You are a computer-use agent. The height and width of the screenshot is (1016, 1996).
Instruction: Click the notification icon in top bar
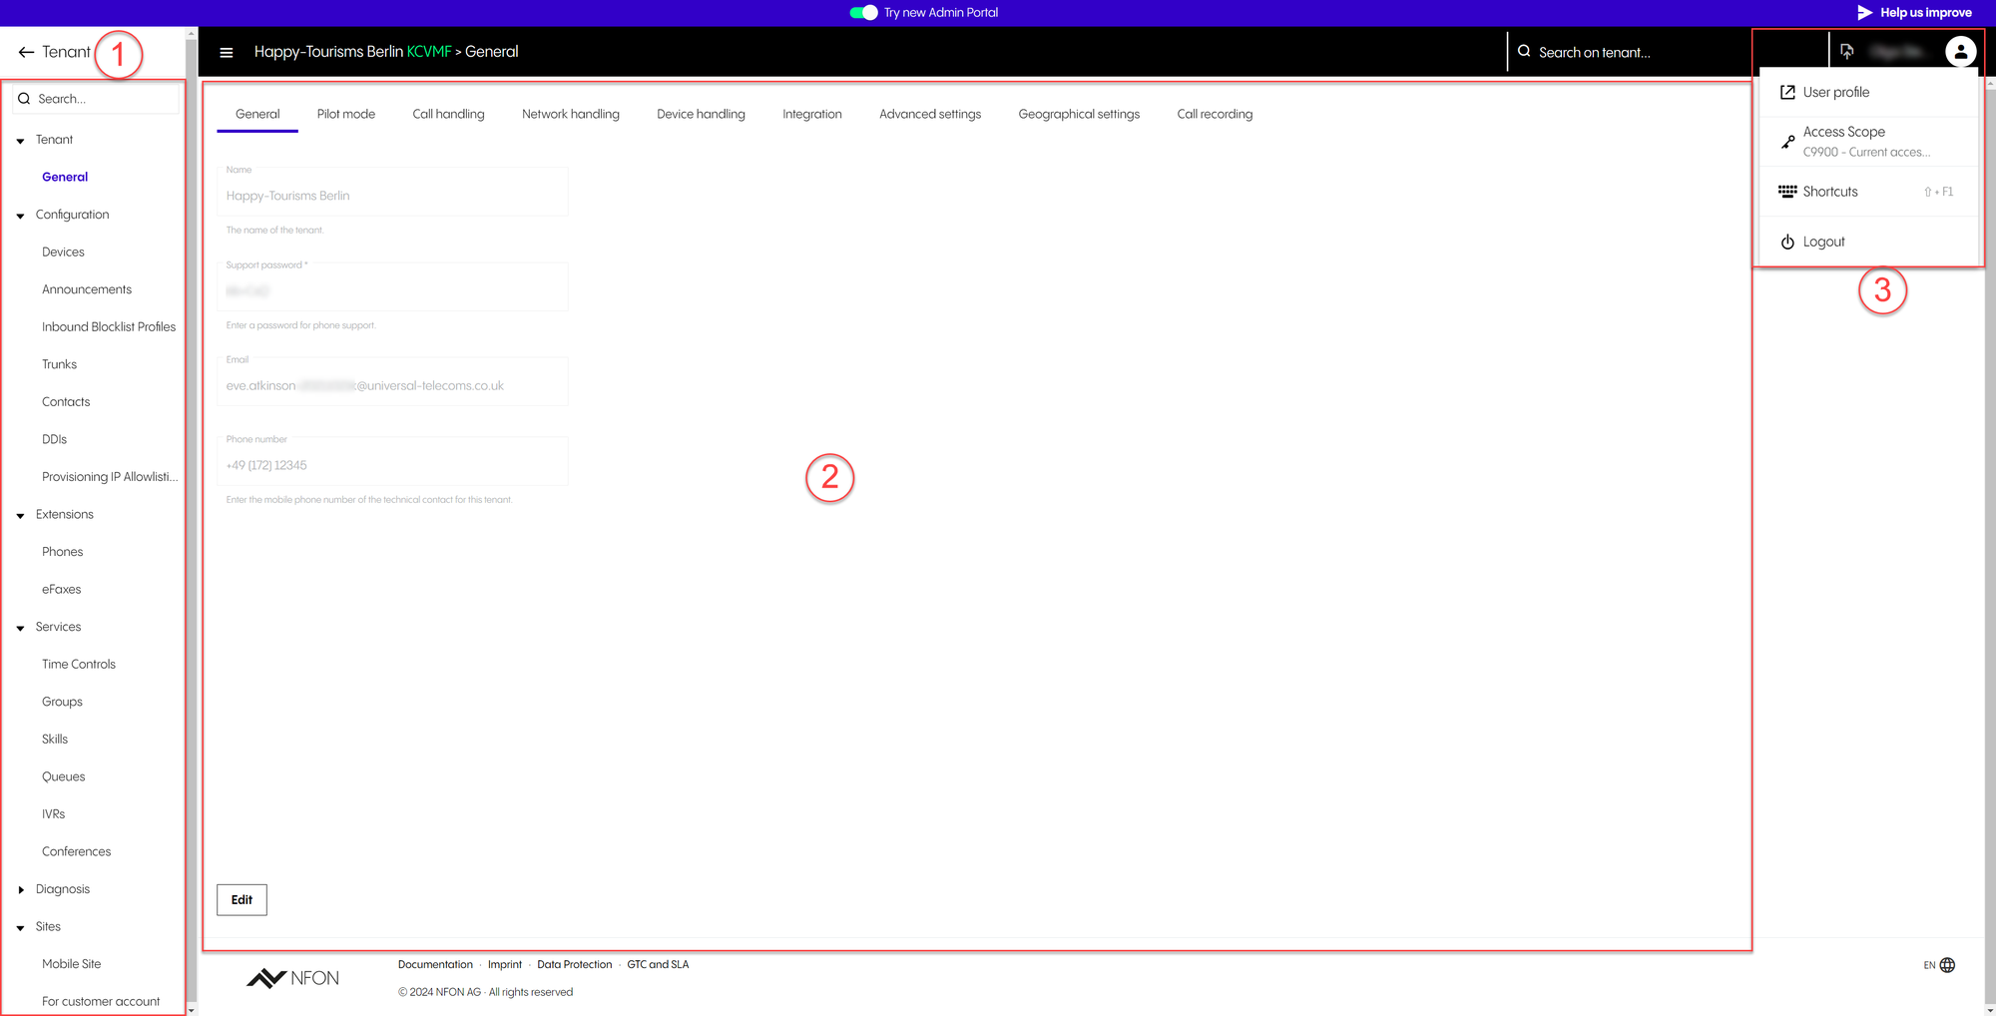click(1846, 52)
